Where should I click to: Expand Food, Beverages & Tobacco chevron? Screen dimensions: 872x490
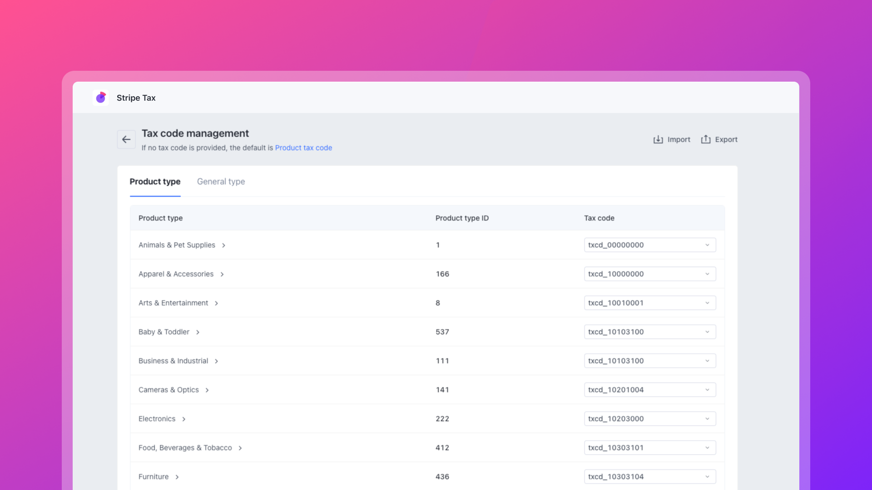click(240, 448)
